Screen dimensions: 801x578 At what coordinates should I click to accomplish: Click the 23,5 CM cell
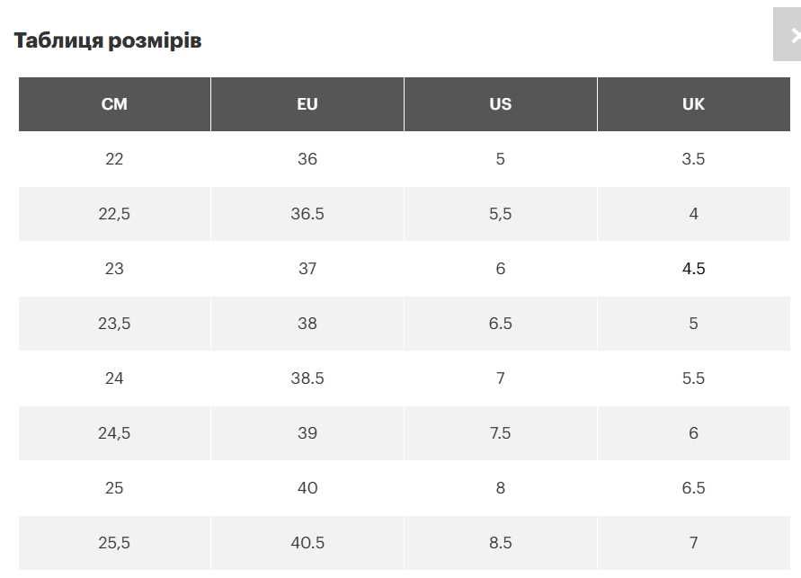[x=114, y=324]
